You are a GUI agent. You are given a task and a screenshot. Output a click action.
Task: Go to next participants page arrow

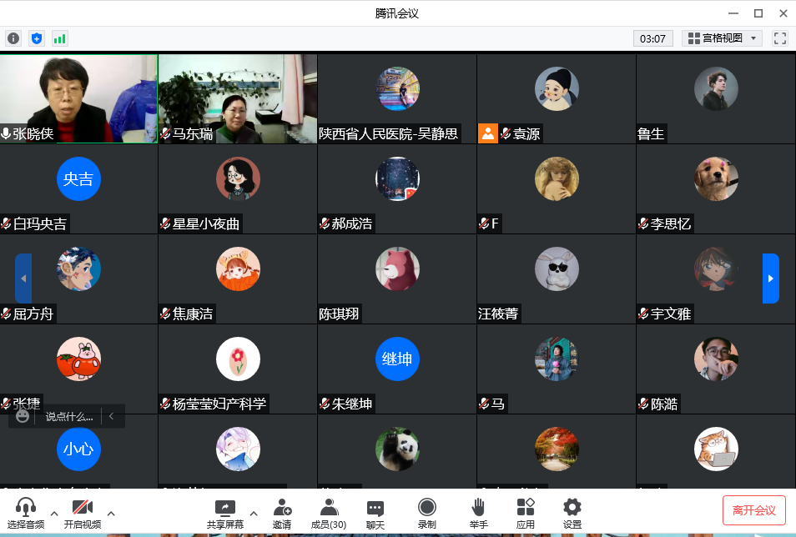click(770, 279)
